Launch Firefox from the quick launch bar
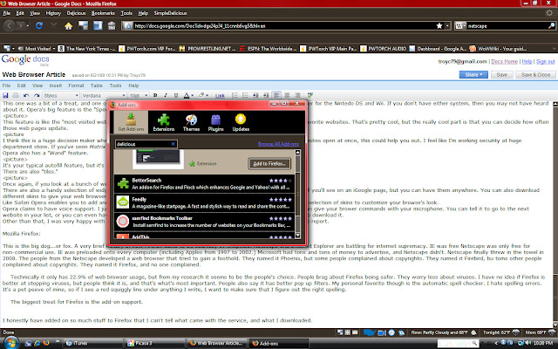This screenshot has height=349, width=558. coord(46,343)
